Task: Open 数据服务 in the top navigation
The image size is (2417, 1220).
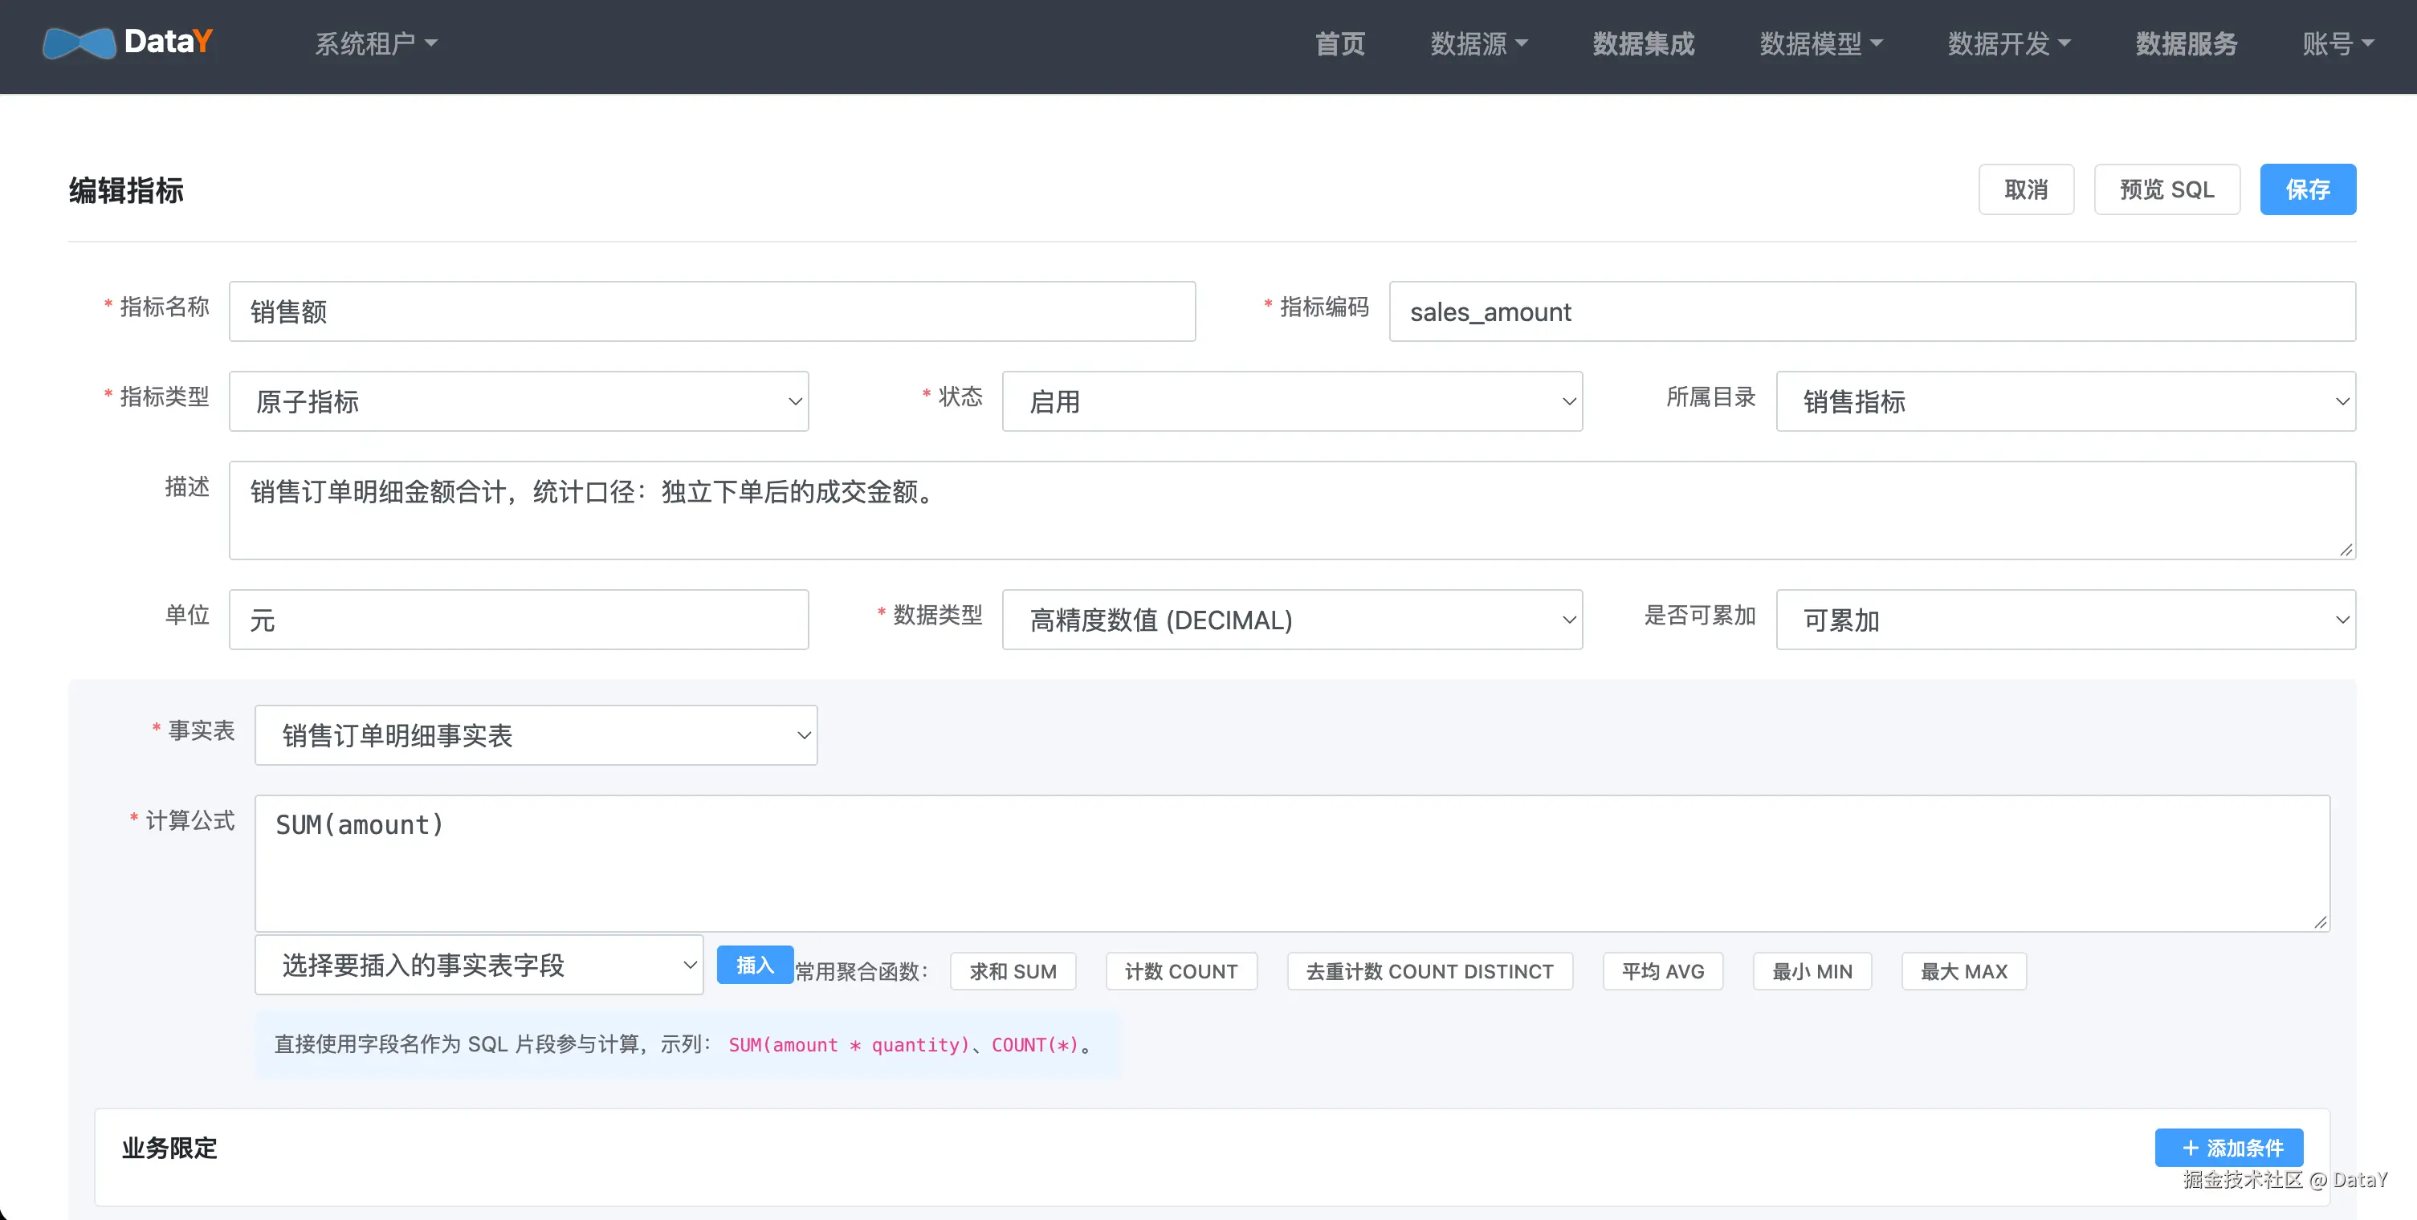Action: (x=2187, y=43)
